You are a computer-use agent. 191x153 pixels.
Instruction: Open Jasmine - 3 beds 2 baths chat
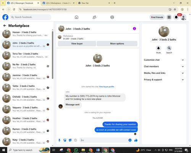26,77
